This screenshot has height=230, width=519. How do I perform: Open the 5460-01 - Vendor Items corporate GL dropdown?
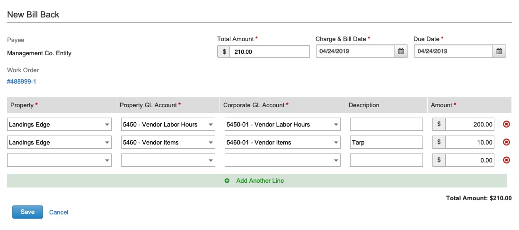point(282,142)
